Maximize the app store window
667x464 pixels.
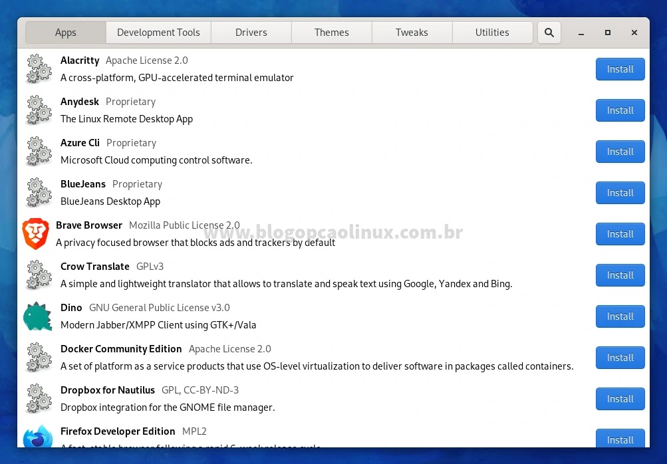point(607,33)
